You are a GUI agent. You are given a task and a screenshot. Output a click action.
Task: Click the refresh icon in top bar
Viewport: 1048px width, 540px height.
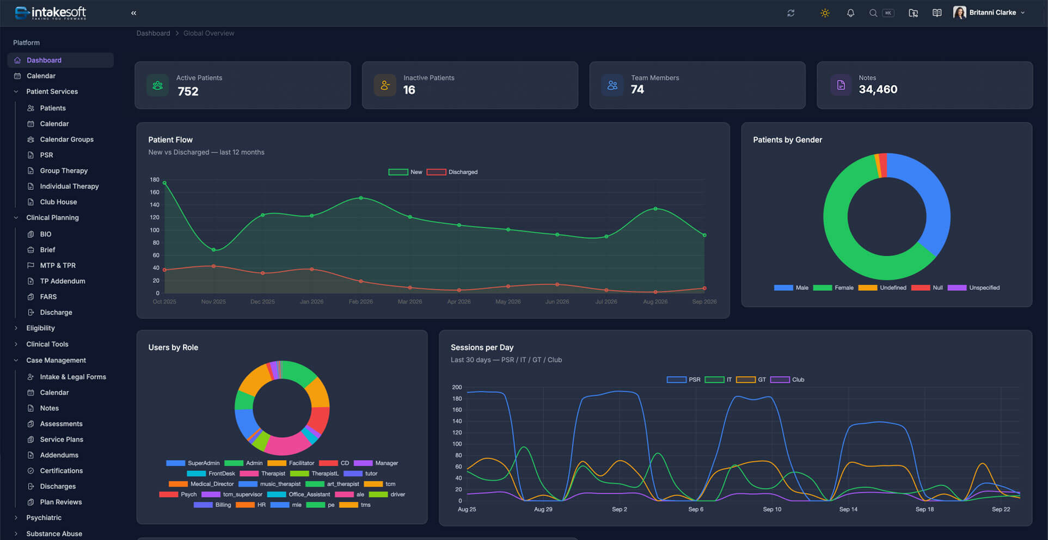[790, 13]
